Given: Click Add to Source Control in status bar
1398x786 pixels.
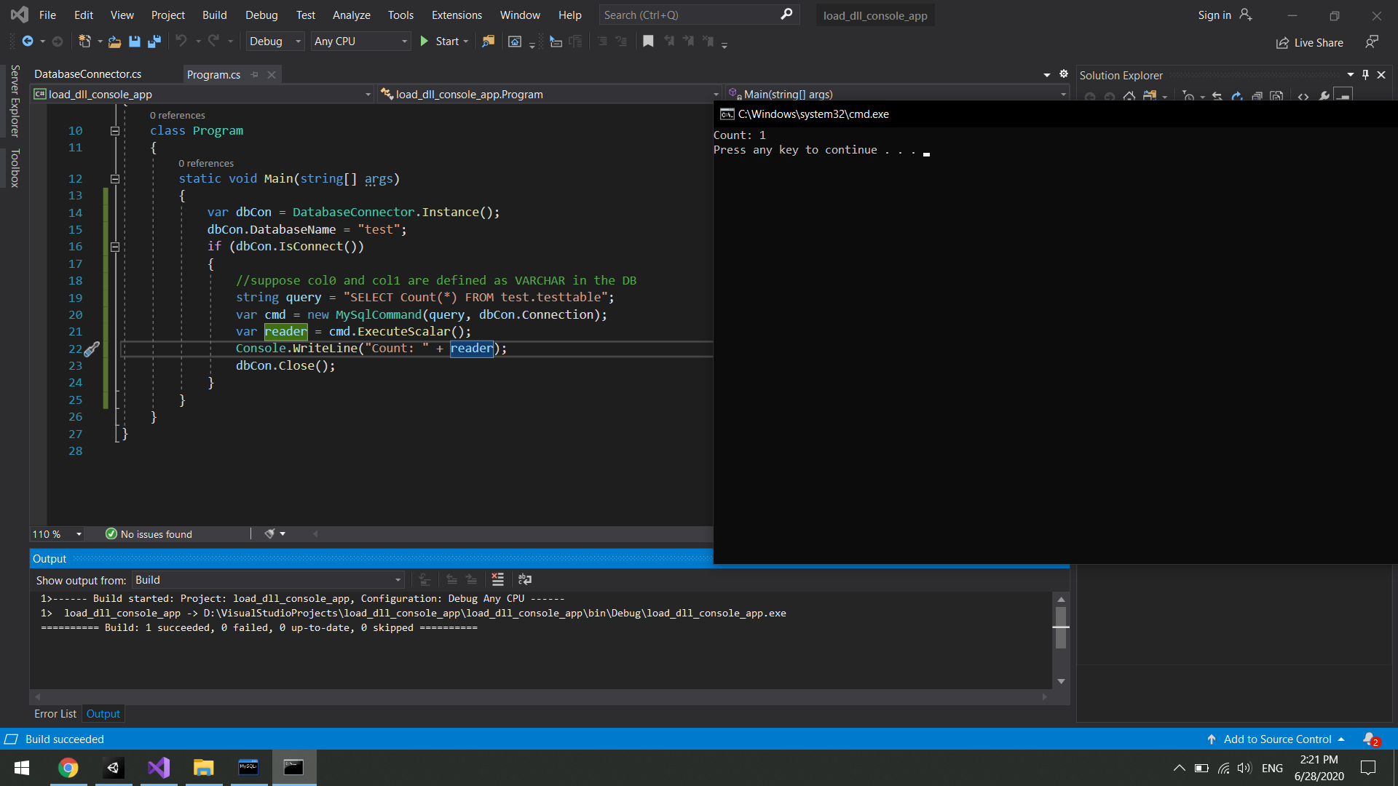Looking at the screenshot, I should click(x=1276, y=739).
